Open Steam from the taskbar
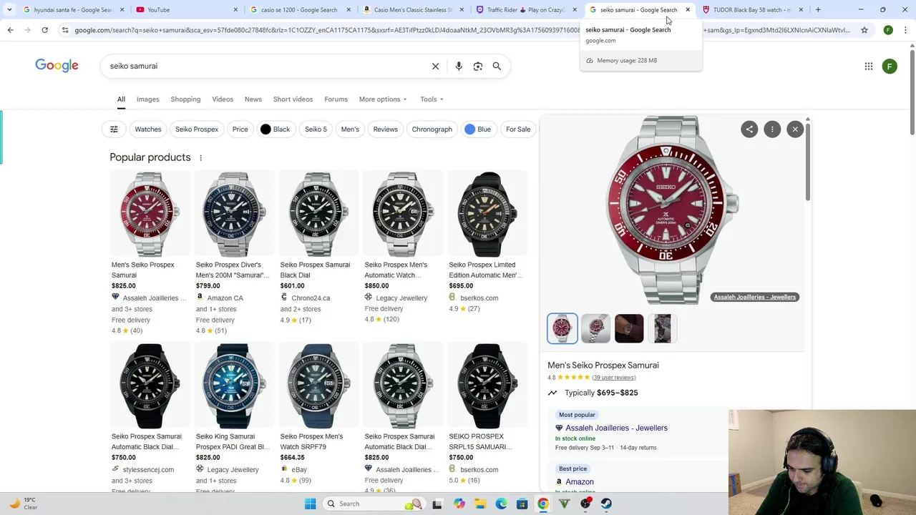 (606, 504)
